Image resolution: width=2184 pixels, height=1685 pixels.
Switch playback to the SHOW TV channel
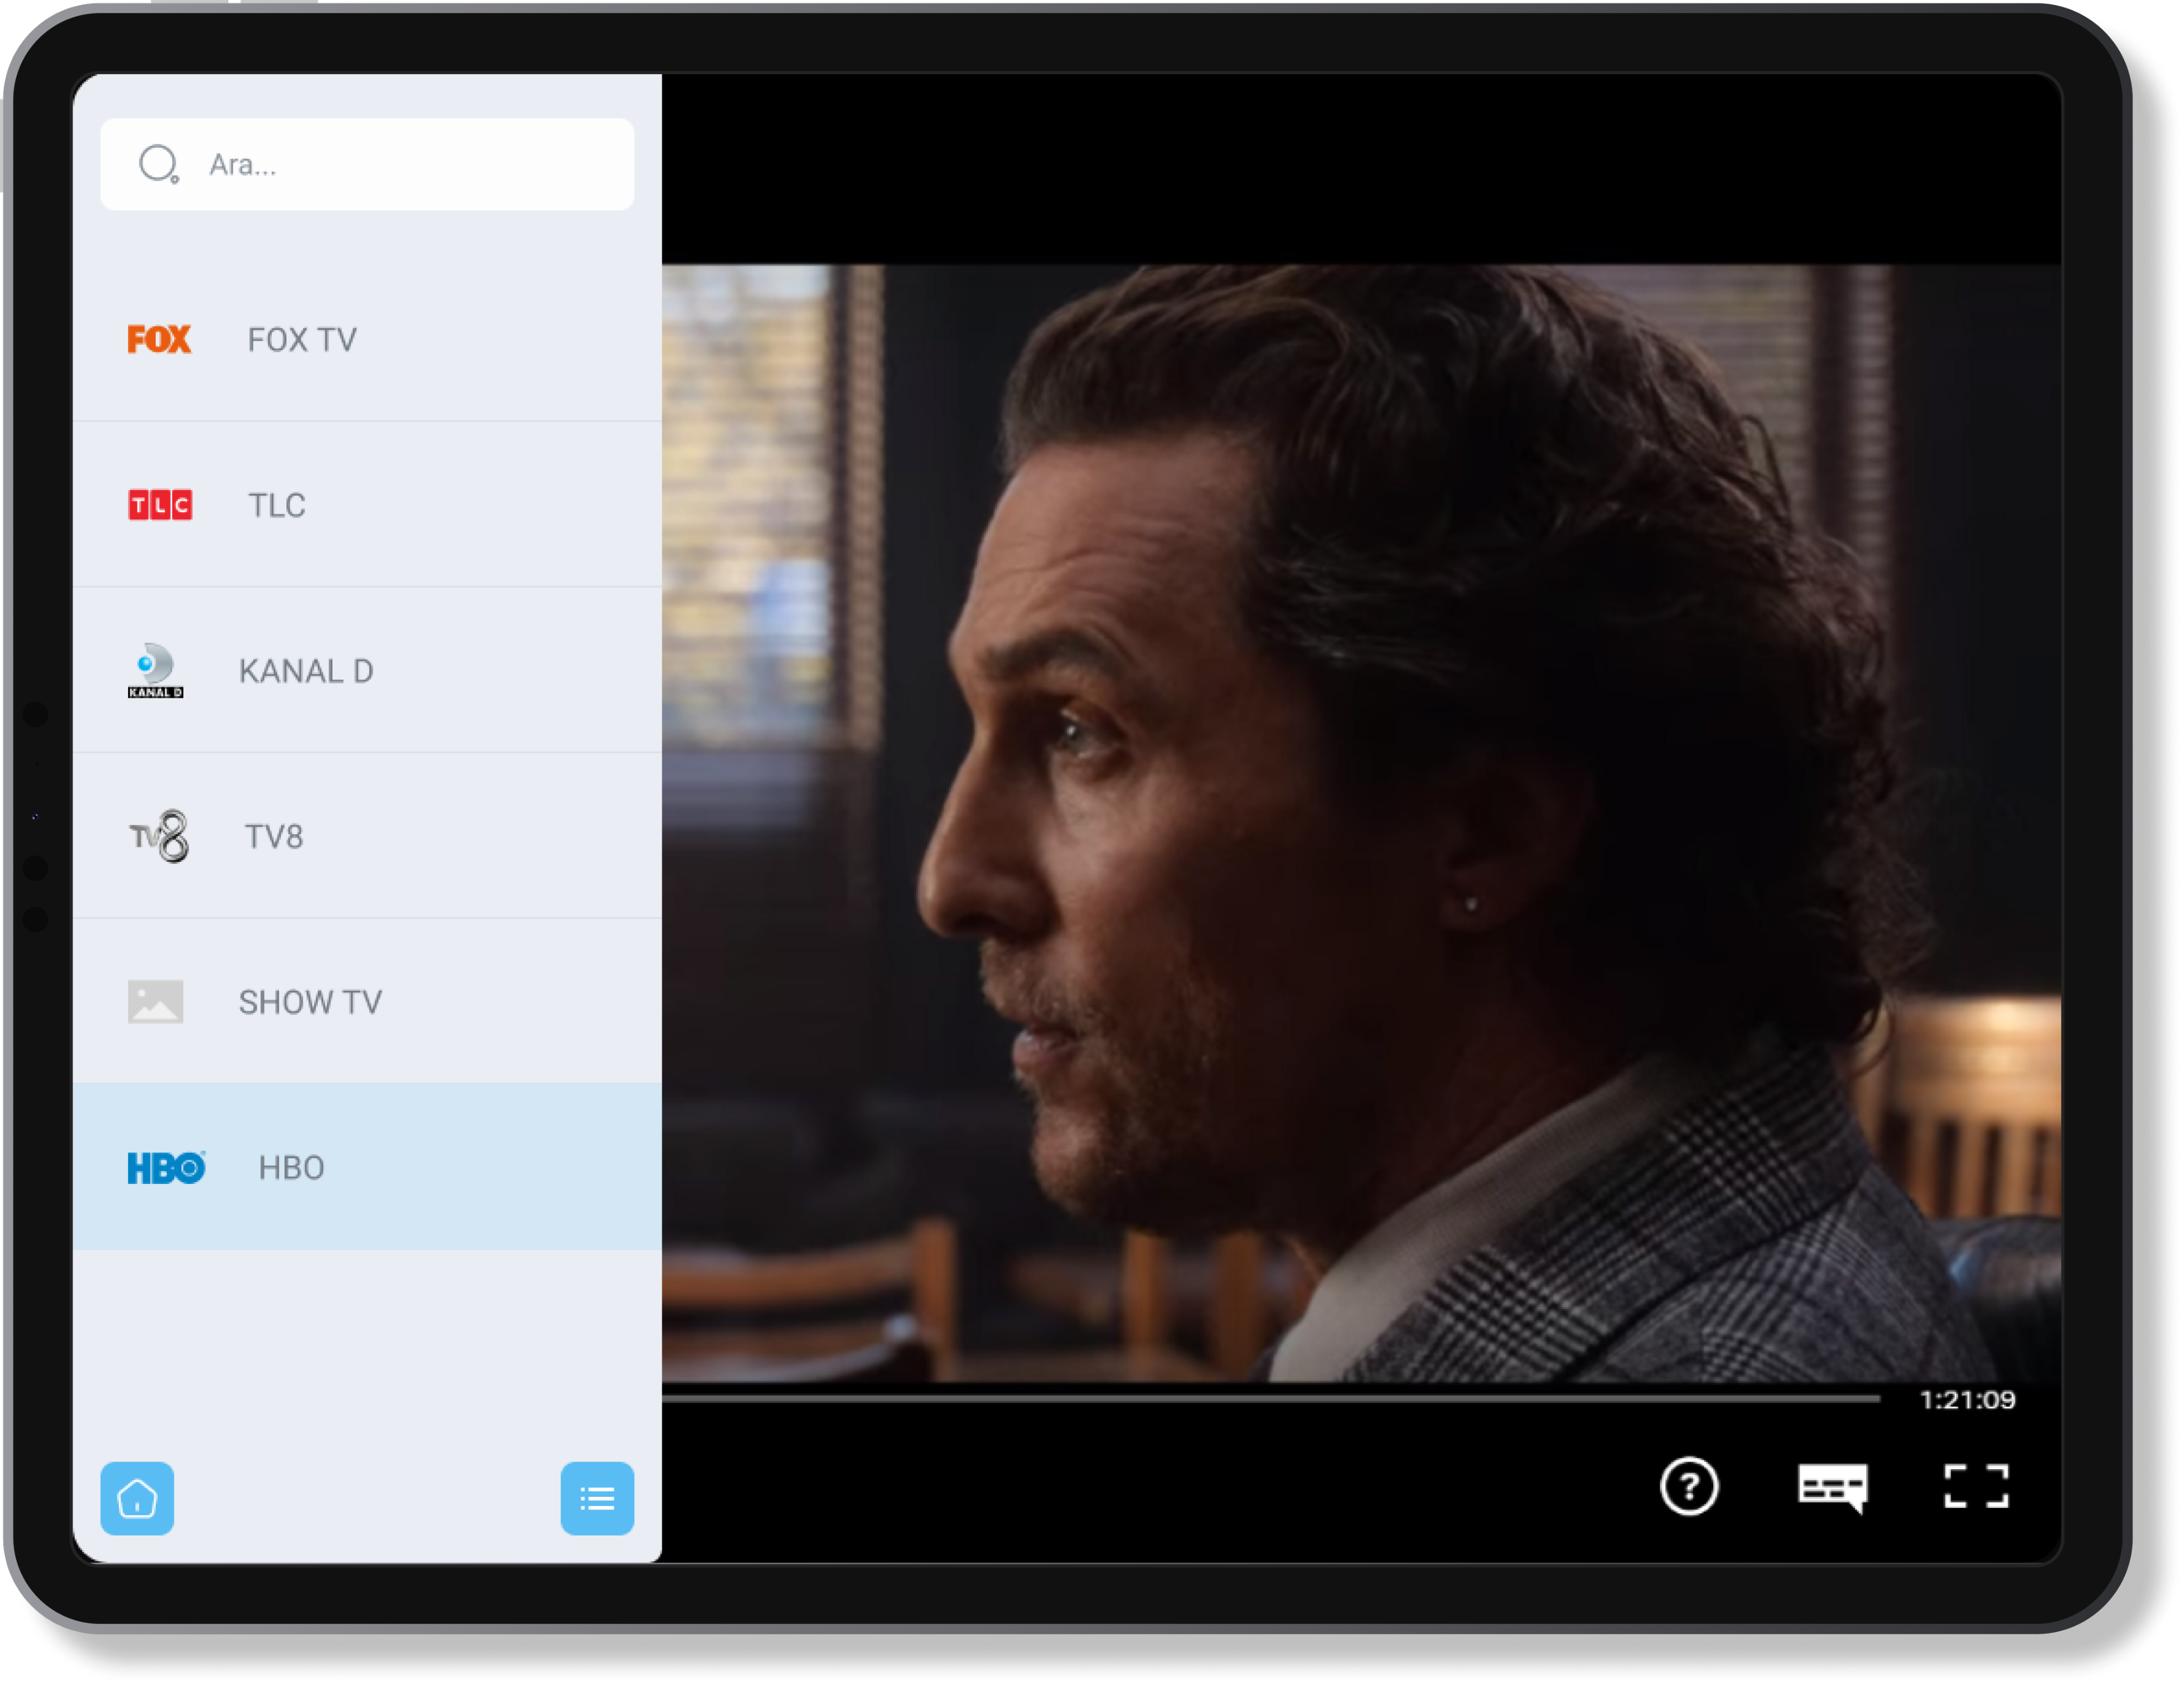point(310,1001)
